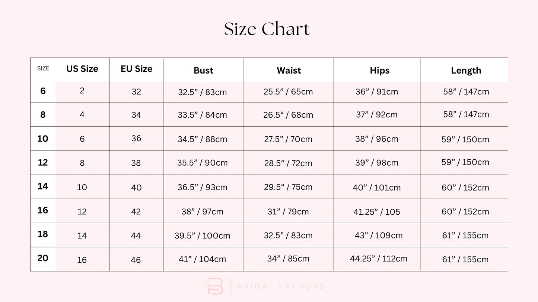Select the hips cell 41.25” / 105
Viewport: 538px width, 302px height.
376,212
